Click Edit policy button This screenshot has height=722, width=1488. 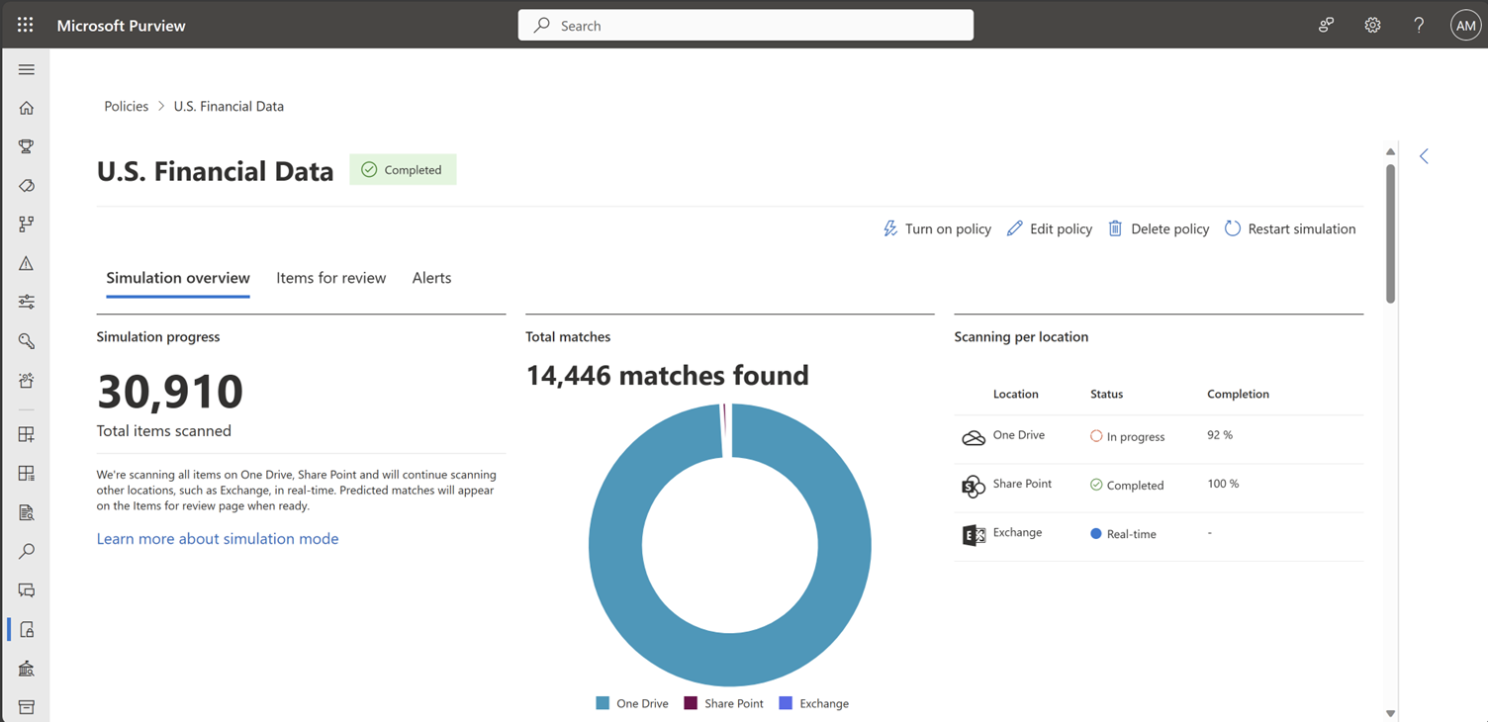pyautogui.click(x=1050, y=228)
